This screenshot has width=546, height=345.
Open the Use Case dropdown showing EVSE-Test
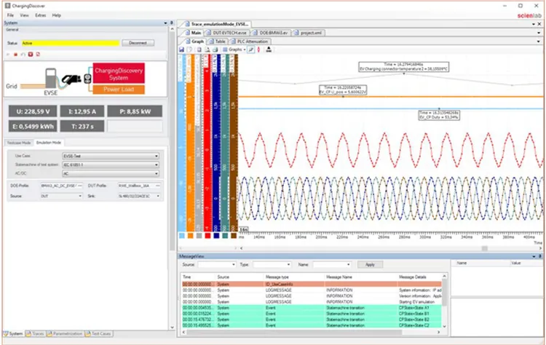(x=111, y=156)
